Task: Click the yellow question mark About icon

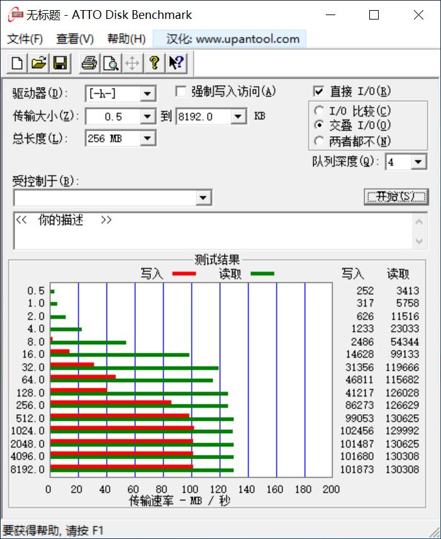Action: coord(154,63)
